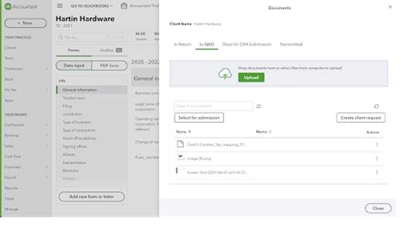Click the Search documents field

click(x=213, y=106)
